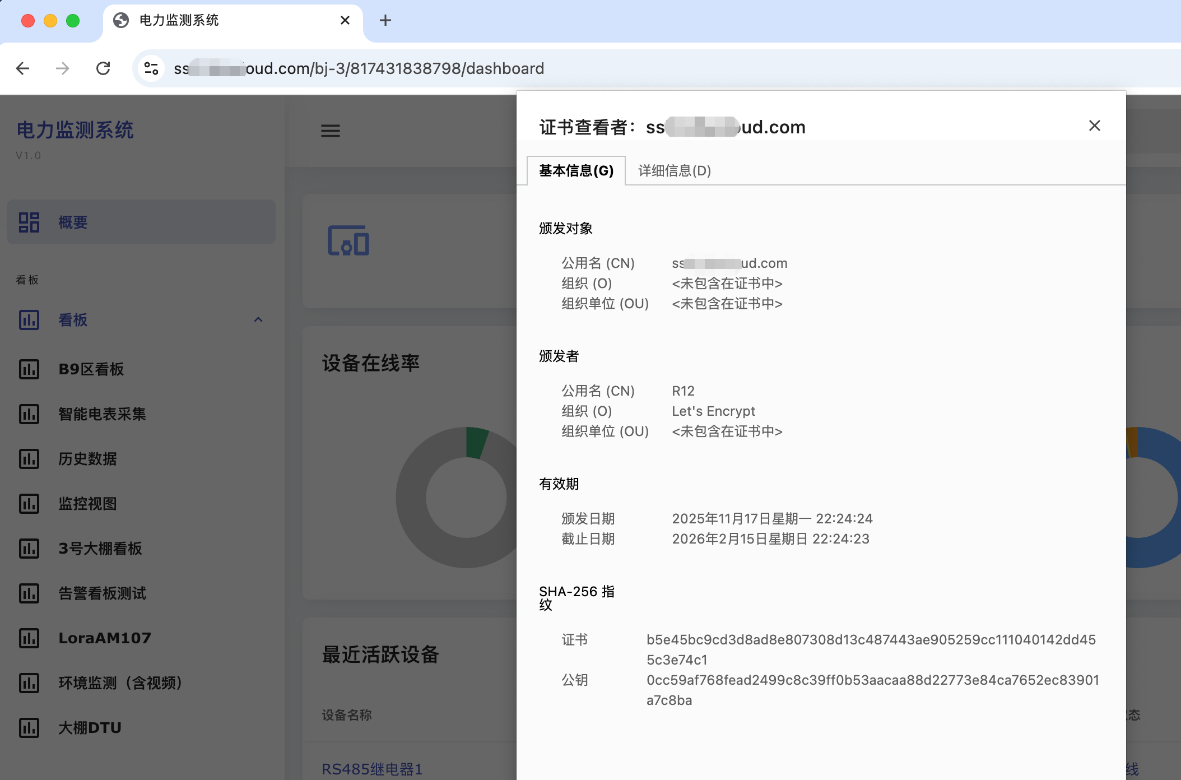Open the RS485继电器1 device link
Image resolution: width=1181 pixels, height=780 pixels.
372,769
